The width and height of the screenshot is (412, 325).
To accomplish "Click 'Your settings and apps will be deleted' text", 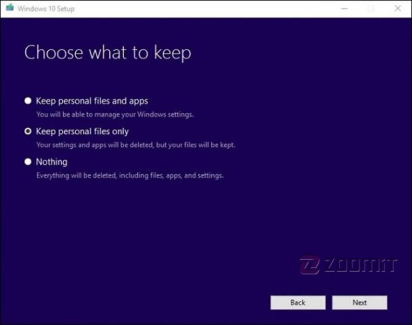I will pos(136,145).
